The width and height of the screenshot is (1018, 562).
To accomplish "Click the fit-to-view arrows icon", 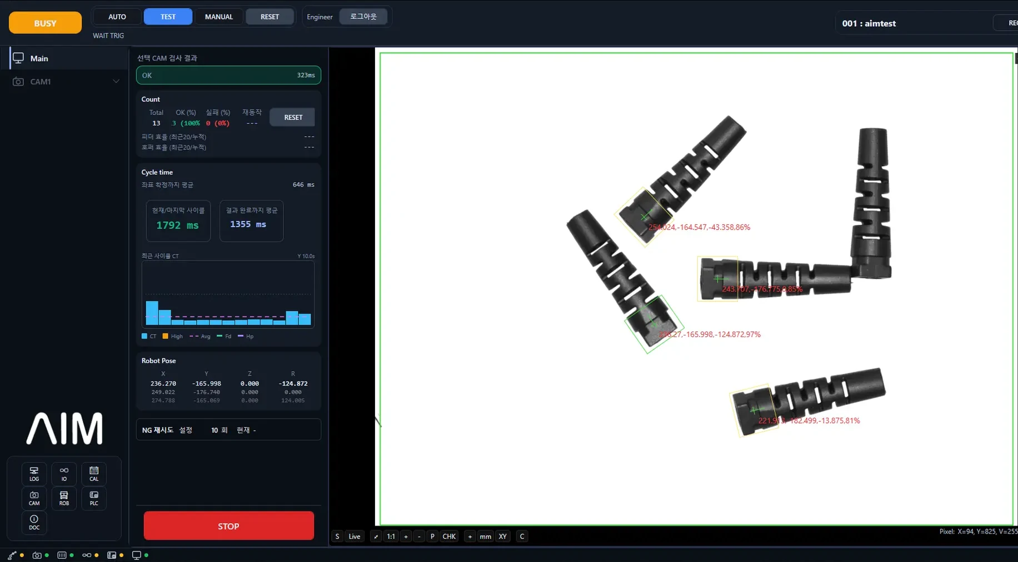I will point(376,536).
